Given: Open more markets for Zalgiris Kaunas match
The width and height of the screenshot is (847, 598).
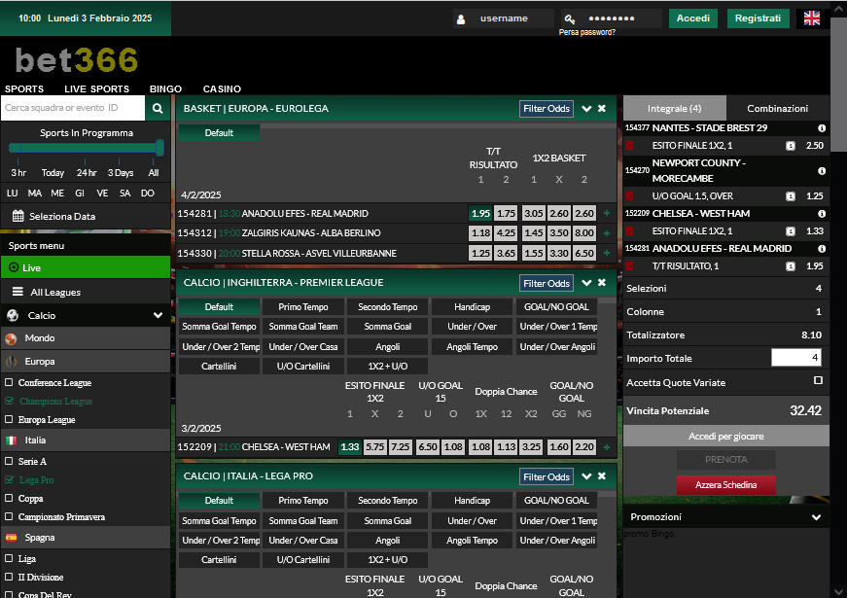Looking at the screenshot, I should [x=607, y=233].
